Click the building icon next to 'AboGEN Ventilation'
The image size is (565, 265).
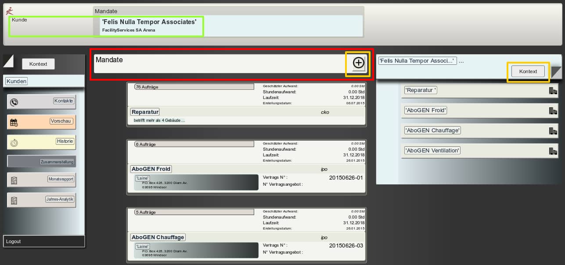tap(553, 151)
